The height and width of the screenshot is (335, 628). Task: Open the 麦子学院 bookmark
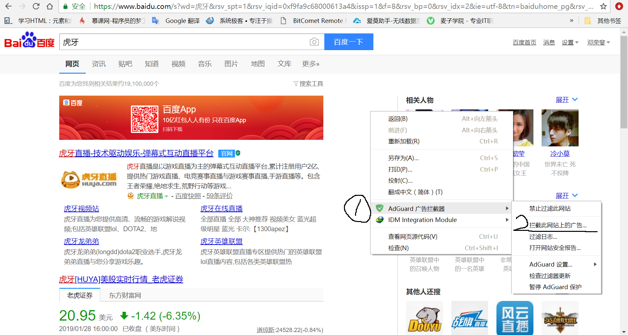coord(460,21)
